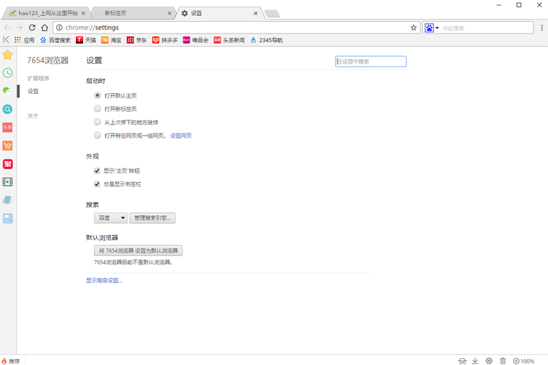
Task: Click the site info icon in address bar
Action: click(x=60, y=27)
